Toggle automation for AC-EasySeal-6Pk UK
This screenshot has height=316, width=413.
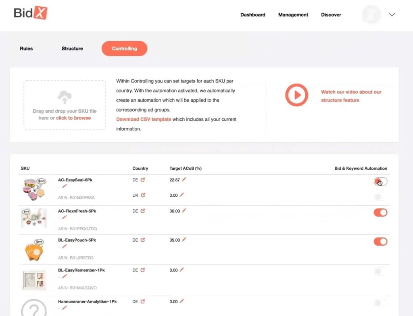(x=380, y=197)
